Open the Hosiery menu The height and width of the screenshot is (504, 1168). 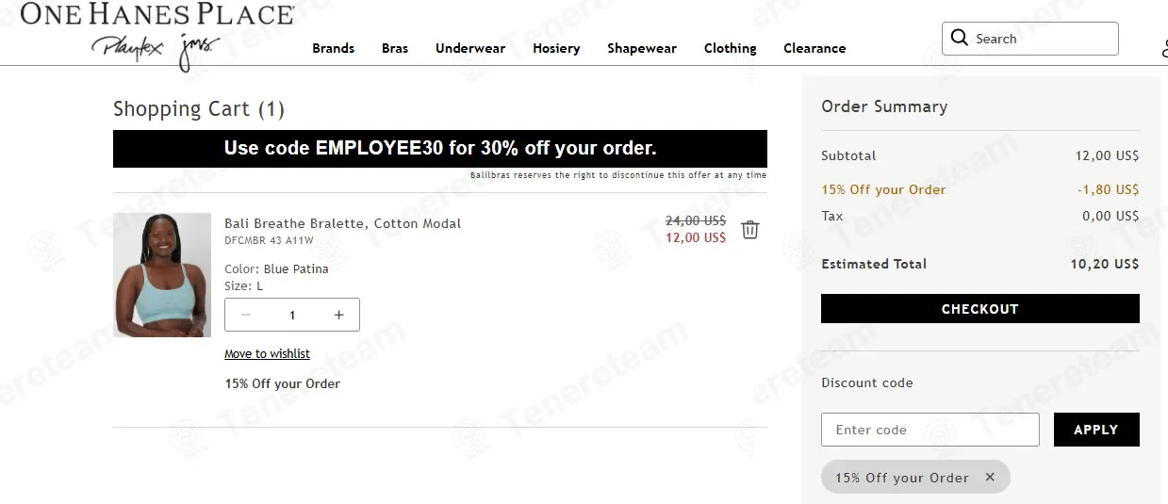pos(556,48)
